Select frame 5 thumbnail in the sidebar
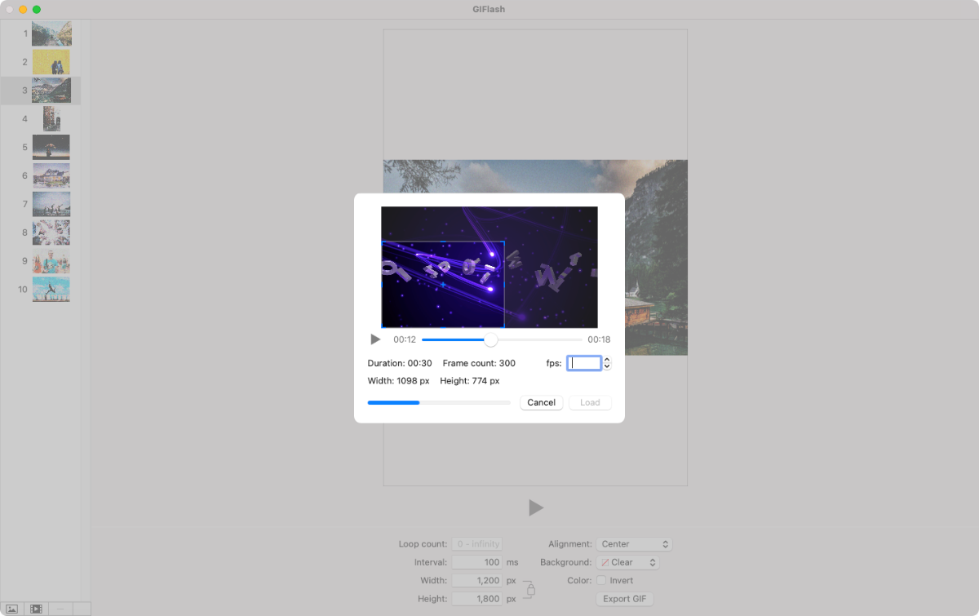The image size is (979, 616). click(x=51, y=147)
